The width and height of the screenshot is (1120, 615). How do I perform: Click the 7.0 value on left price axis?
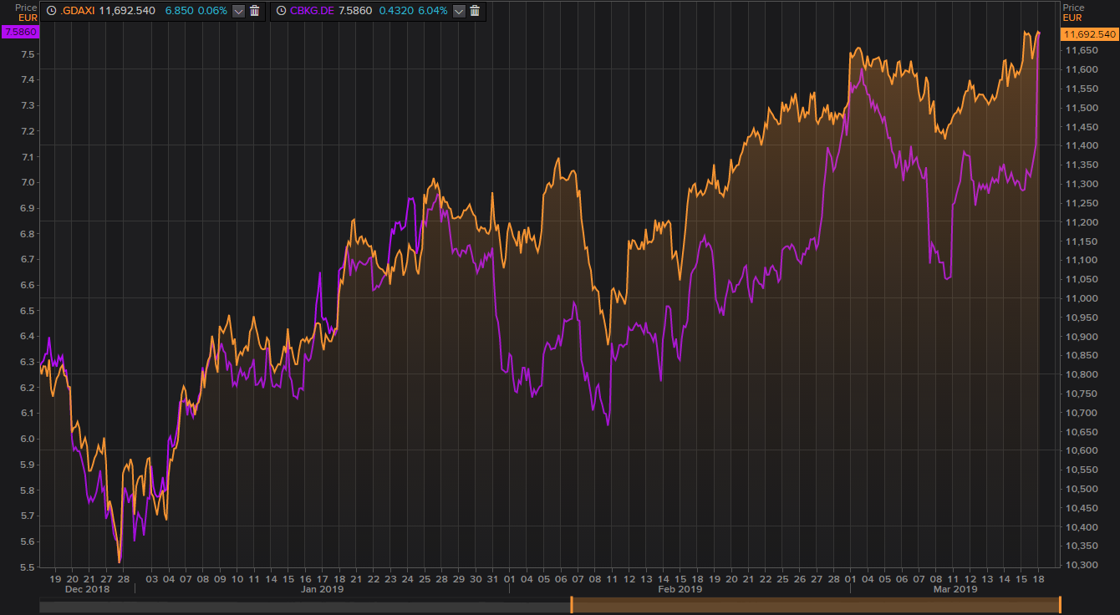click(x=28, y=182)
